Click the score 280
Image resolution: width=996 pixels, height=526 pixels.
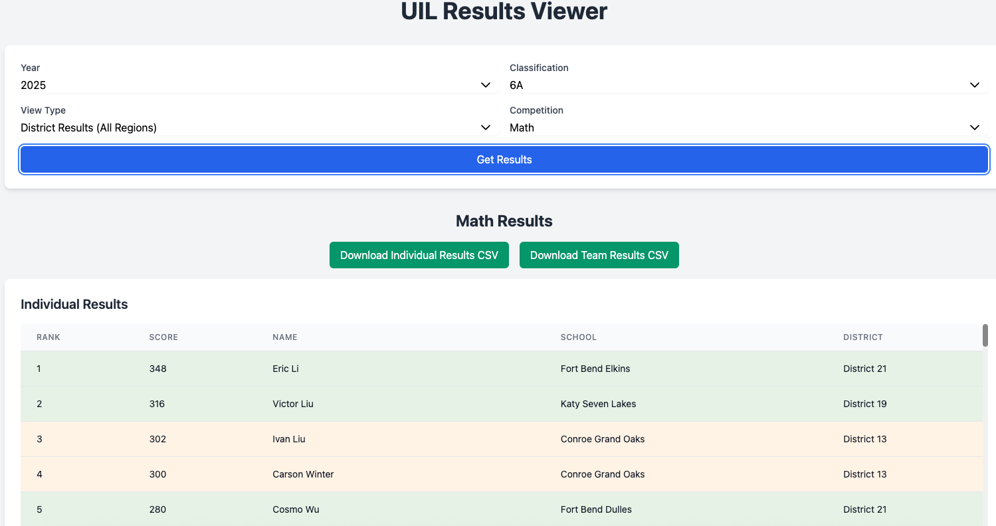[x=157, y=509]
